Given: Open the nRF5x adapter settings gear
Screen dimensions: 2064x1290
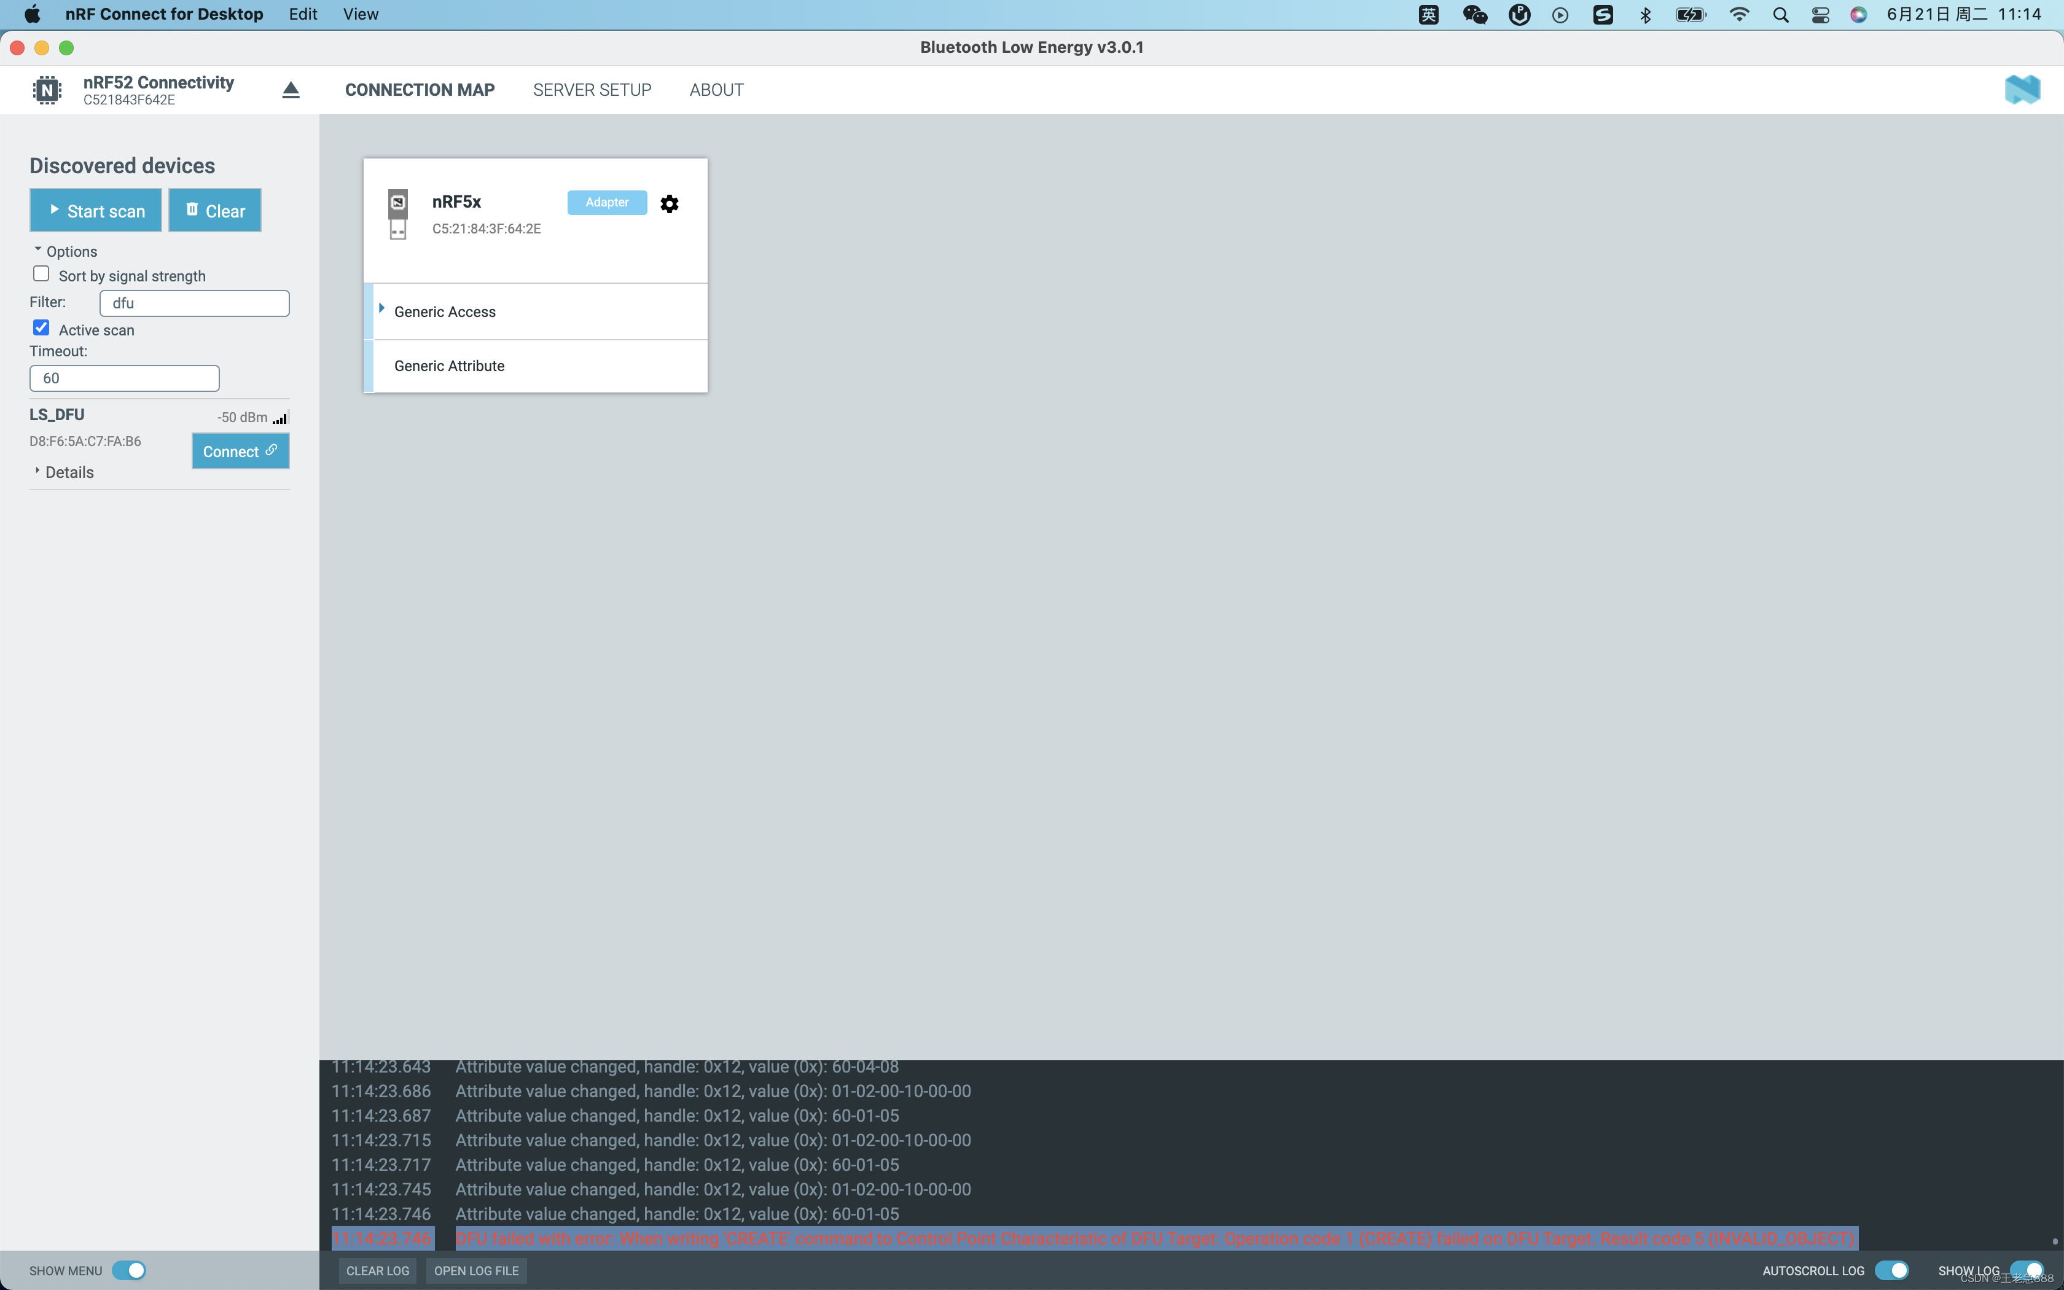Looking at the screenshot, I should tap(670, 203).
